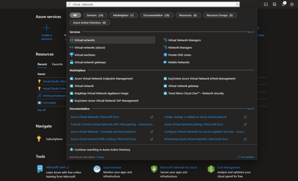Screen dimensions: 298x181
Task: Filter results by Resources (0)
Action: [188, 15]
